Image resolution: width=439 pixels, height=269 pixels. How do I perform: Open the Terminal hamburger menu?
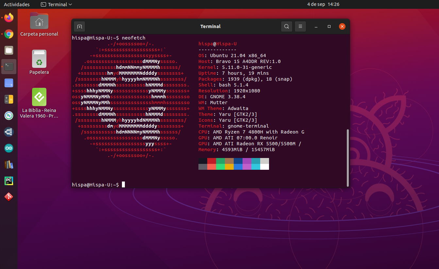click(300, 26)
